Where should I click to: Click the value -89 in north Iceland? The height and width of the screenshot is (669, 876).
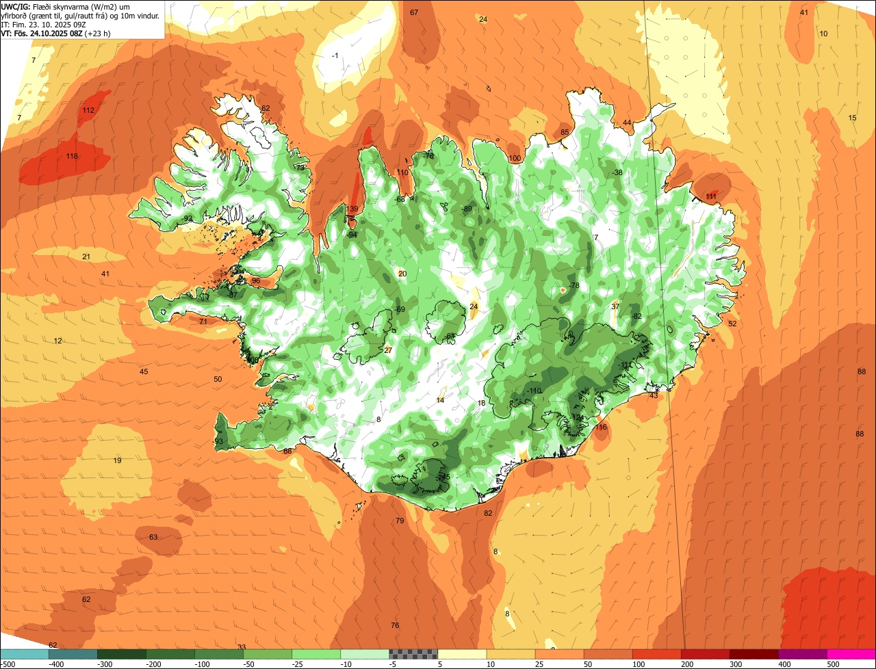tap(467, 209)
